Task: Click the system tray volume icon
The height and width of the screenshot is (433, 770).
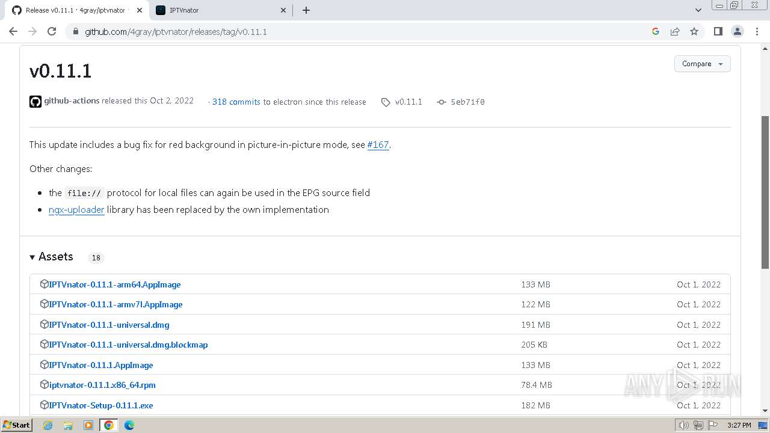Action: click(x=683, y=425)
